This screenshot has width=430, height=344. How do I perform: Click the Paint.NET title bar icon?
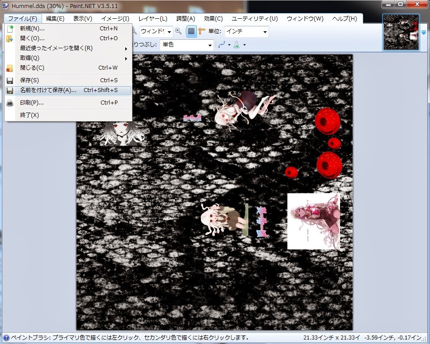coord(5,6)
